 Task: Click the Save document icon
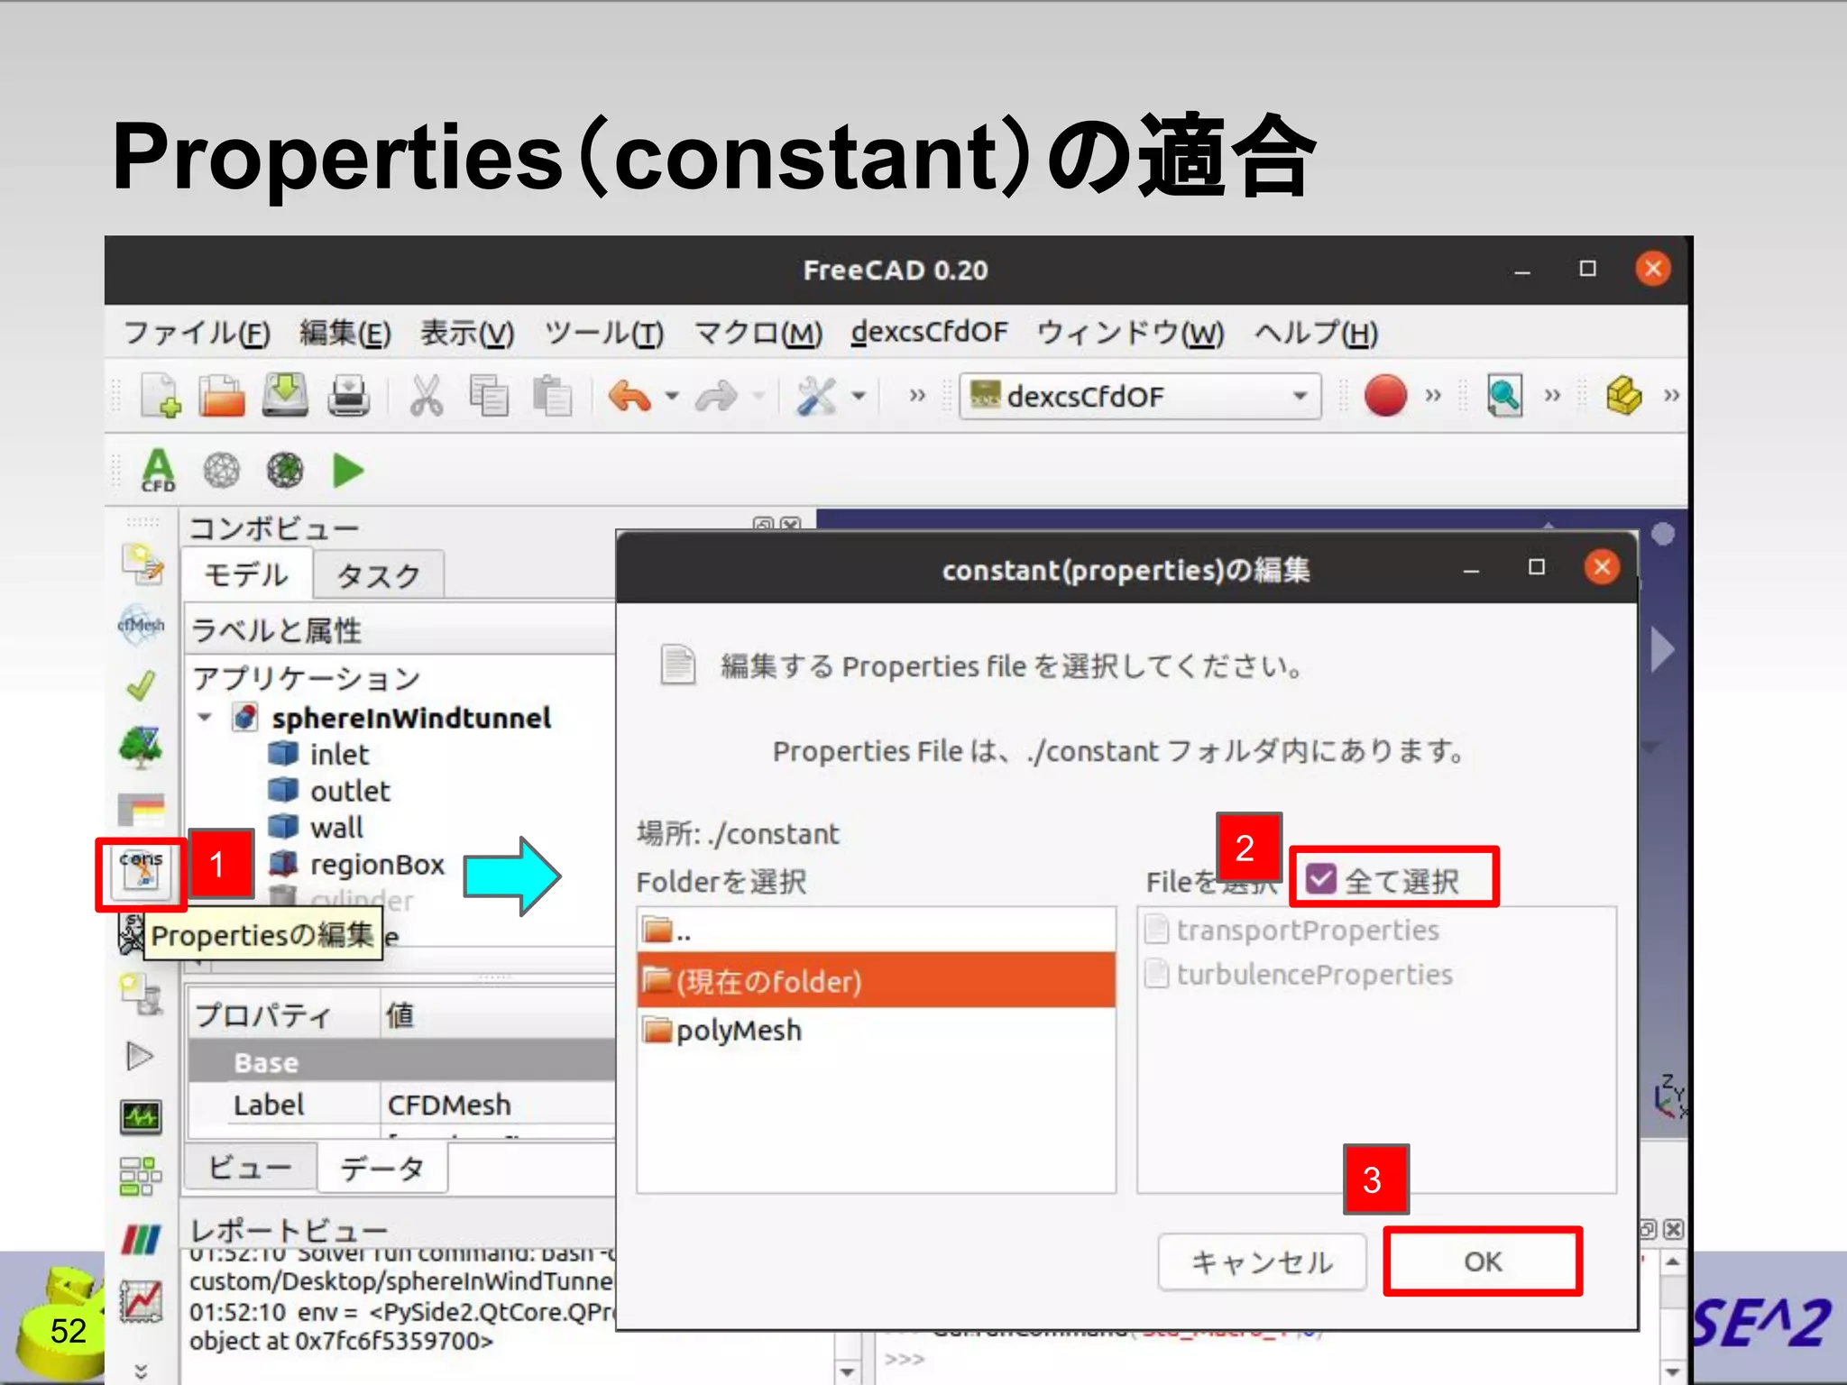coord(285,395)
